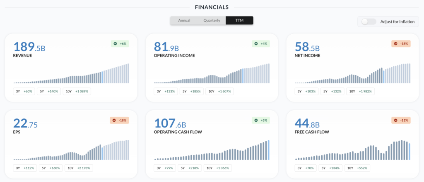The height and width of the screenshot is (182, 424).
Task: Select Operating Income 5Y +185% badge
Action: [x=190, y=91]
